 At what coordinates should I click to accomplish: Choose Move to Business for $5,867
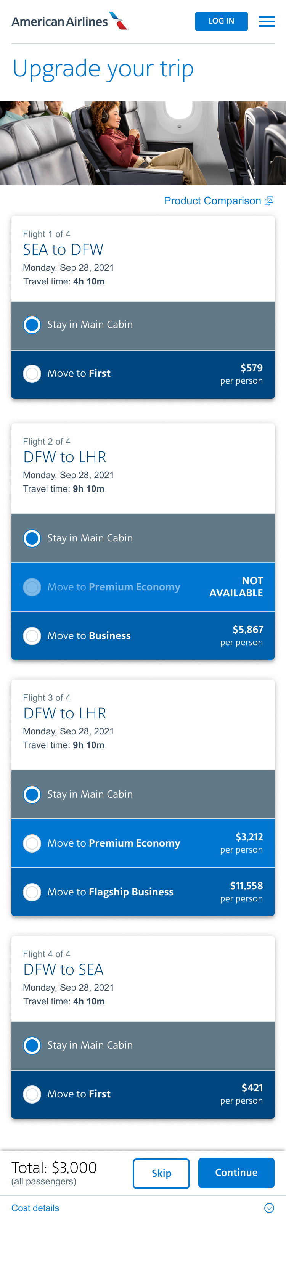[32, 635]
